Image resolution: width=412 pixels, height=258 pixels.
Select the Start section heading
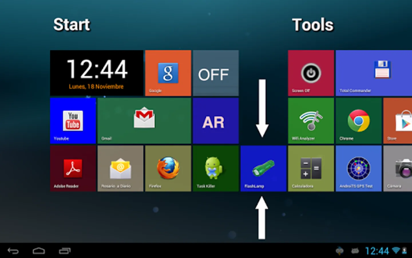coord(72,25)
